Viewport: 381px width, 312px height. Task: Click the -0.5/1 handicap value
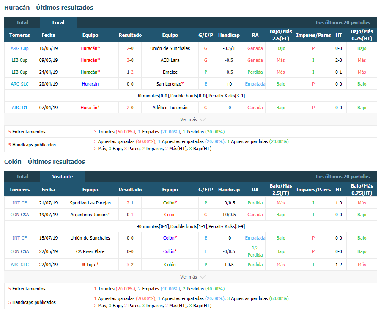click(x=229, y=48)
